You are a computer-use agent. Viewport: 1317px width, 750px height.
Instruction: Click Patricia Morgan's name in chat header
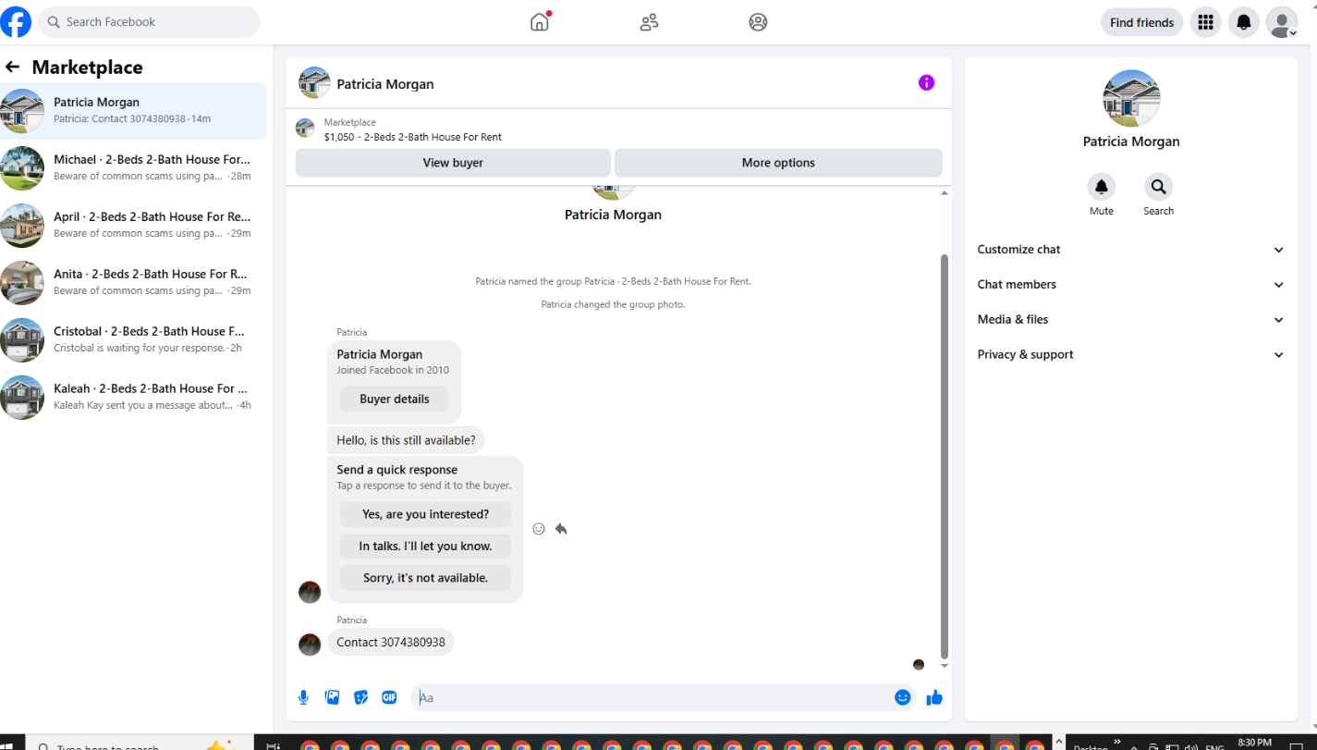tap(385, 84)
